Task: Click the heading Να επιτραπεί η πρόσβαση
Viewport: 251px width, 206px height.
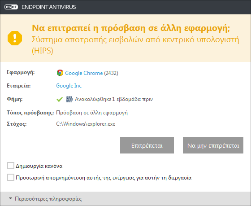Action: (131, 28)
